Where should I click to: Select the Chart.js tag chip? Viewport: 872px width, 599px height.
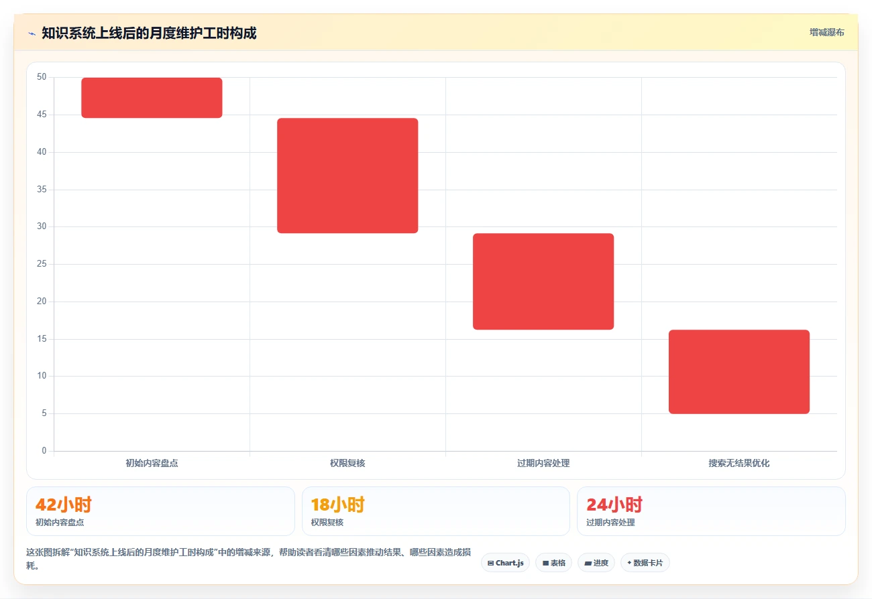tap(505, 563)
